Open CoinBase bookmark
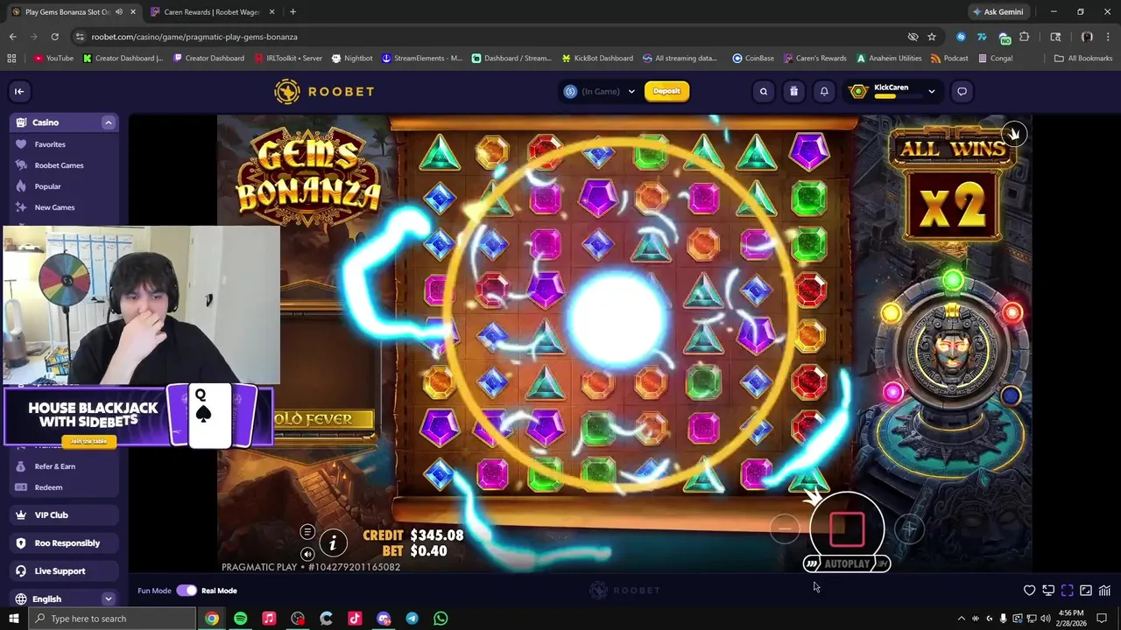Image resolution: width=1121 pixels, height=630 pixels. [753, 59]
